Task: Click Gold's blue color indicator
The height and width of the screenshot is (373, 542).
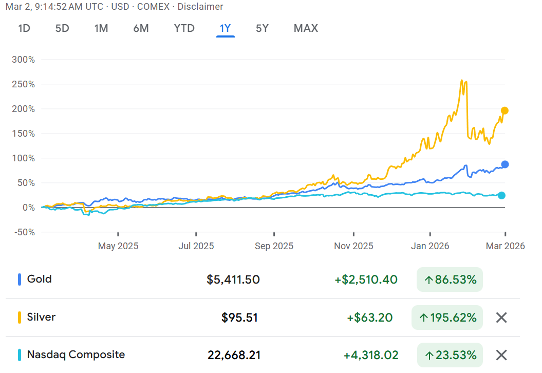Action: pos(20,279)
